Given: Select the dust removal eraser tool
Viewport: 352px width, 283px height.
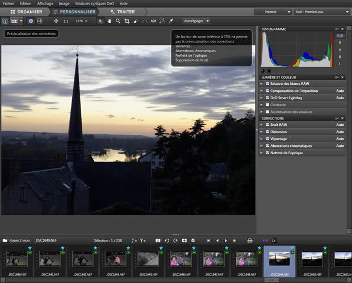Looking at the screenshot, I should coord(135,21).
